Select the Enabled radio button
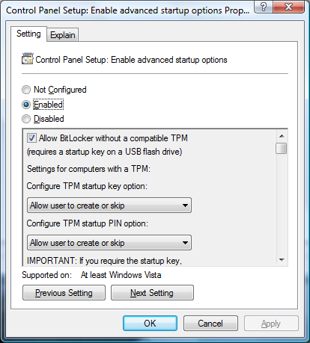The height and width of the screenshot is (343, 310). pyautogui.click(x=26, y=105)
